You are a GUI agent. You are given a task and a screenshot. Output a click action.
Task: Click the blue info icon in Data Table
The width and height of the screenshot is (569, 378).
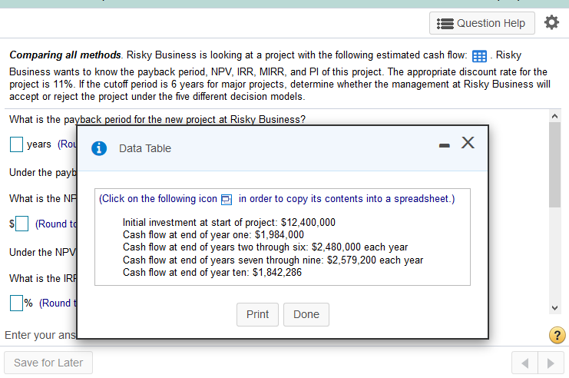tap(99, 148)
